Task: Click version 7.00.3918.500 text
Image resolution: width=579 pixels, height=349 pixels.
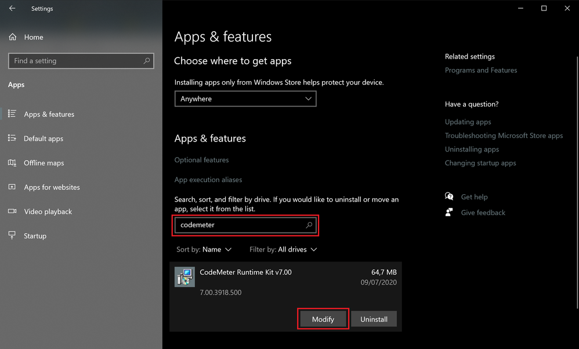Action: [x=220, y=293]
